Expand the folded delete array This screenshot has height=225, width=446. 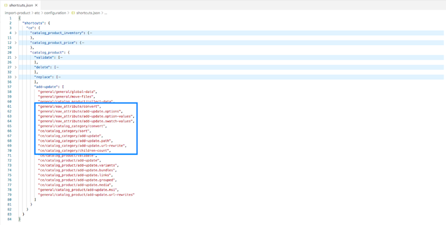[15, 67]
